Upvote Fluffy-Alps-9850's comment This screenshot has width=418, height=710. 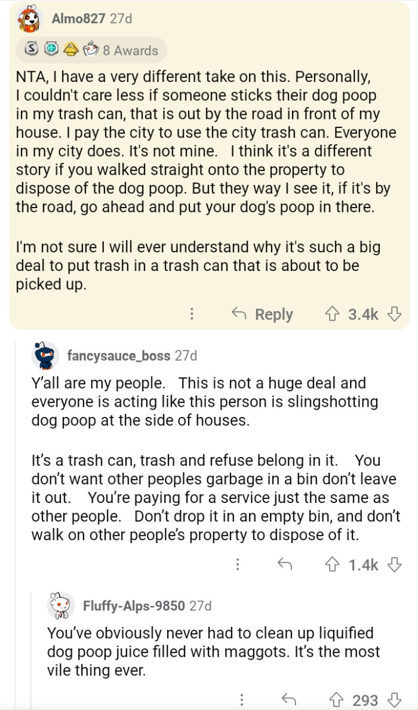[337, 700]
